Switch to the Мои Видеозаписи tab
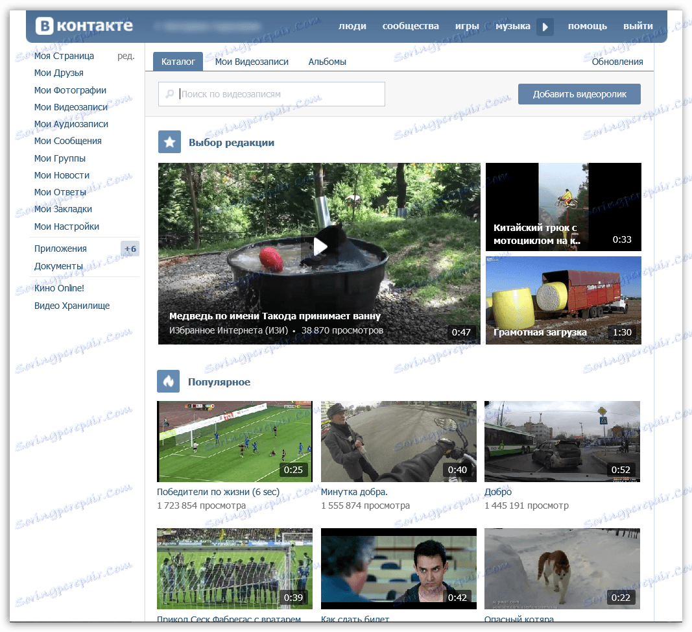Viewport: 692px width, 632px height. click(x=252, y=62)
